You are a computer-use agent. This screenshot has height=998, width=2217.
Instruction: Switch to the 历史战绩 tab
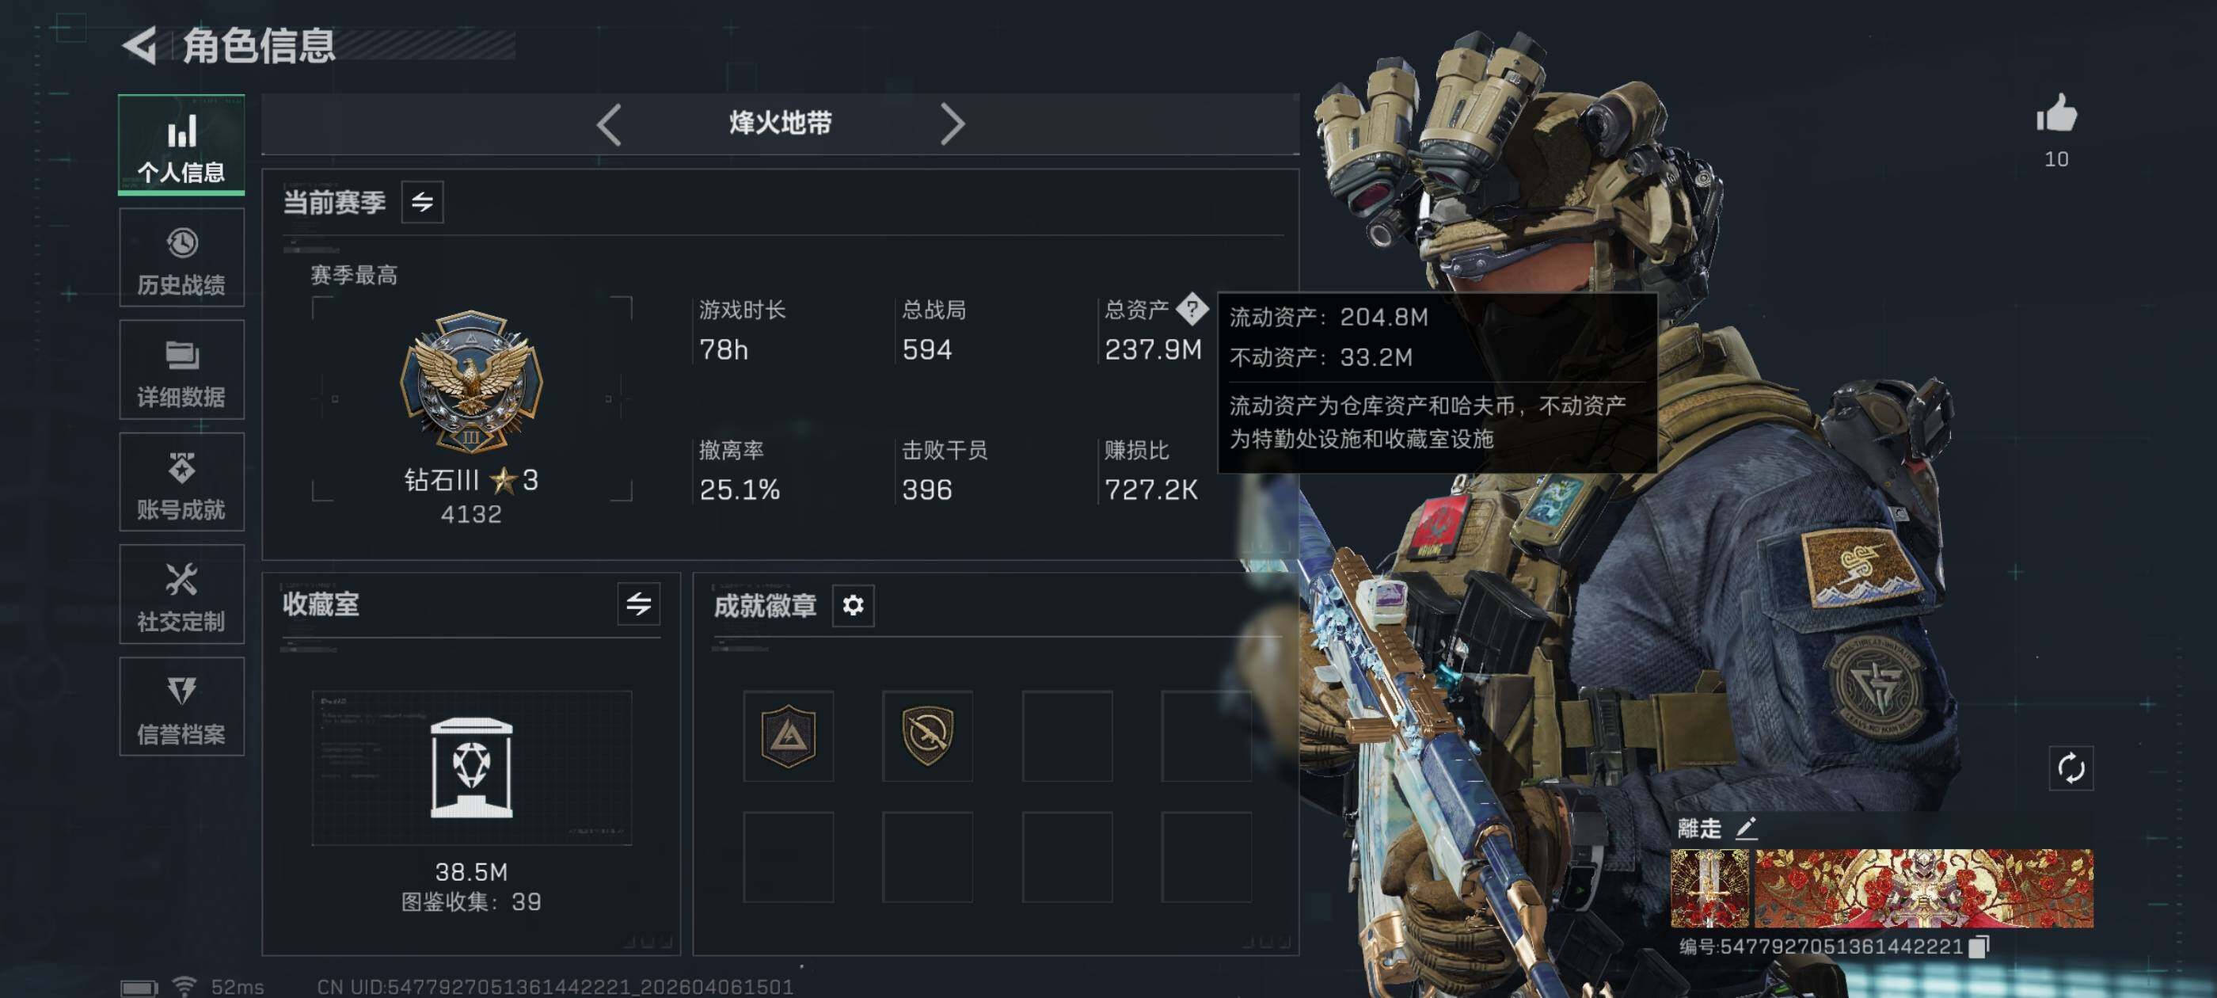coord(181,258)
